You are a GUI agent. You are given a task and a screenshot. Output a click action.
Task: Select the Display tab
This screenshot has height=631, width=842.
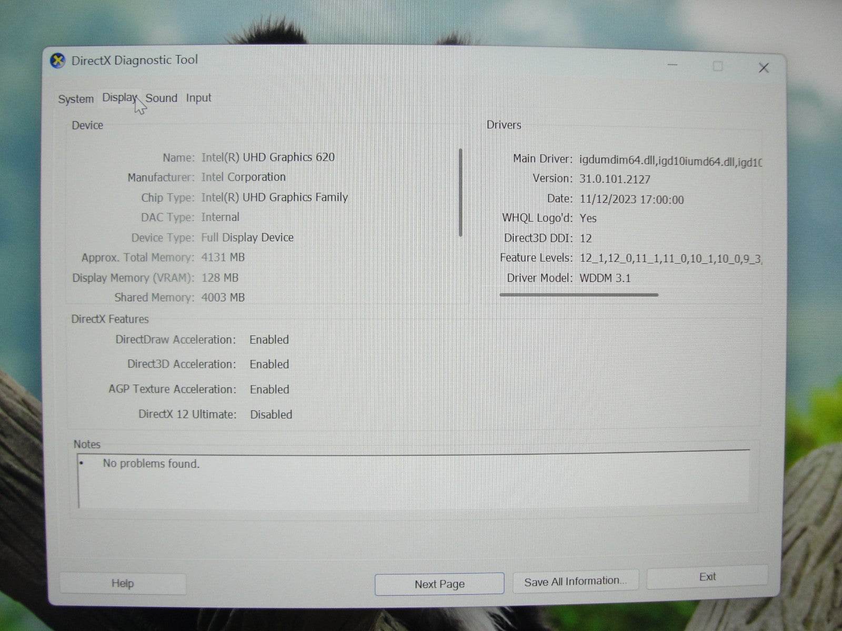click(118, 97)
